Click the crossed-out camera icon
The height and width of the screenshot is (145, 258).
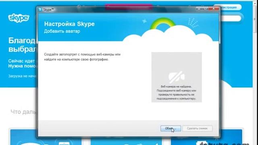point(177,77)
